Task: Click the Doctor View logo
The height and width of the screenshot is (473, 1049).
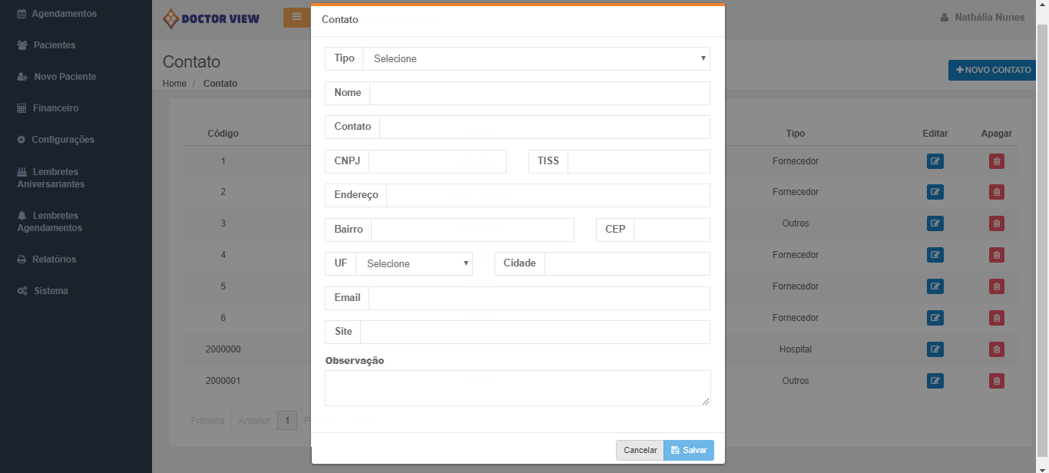Action: pos(211,18)
